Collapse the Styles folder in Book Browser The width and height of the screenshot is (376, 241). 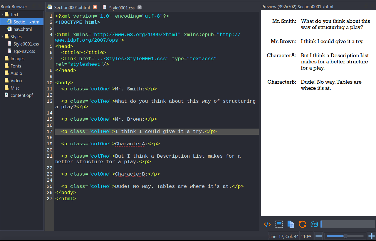click(2, 36)
